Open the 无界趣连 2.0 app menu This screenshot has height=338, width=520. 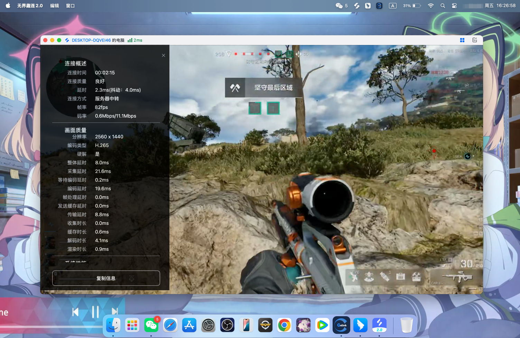pyautogui.click(x=30, y=6)
